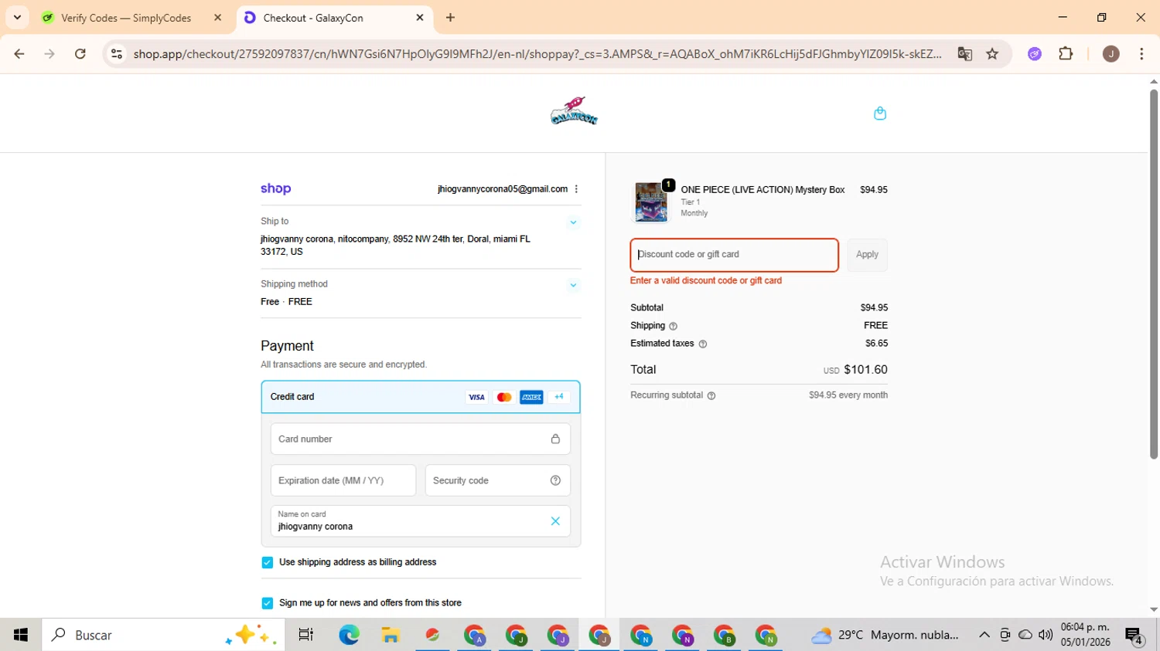
Task: Focus the Discount code or gift card field
Action: [x=734, y=255]
